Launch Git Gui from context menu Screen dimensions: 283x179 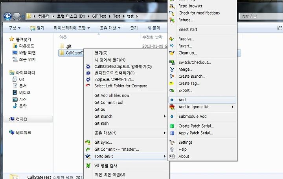click(x=100, y=110)
